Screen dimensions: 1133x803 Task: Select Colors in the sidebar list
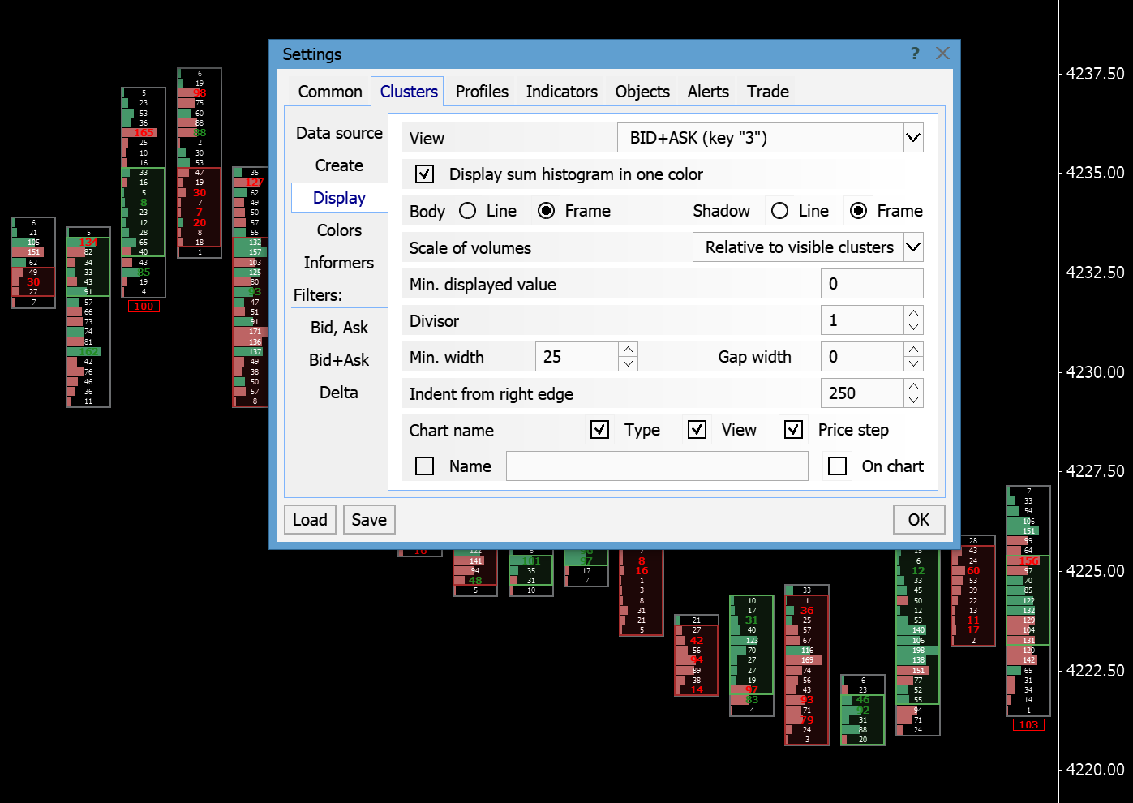(339, 230)
